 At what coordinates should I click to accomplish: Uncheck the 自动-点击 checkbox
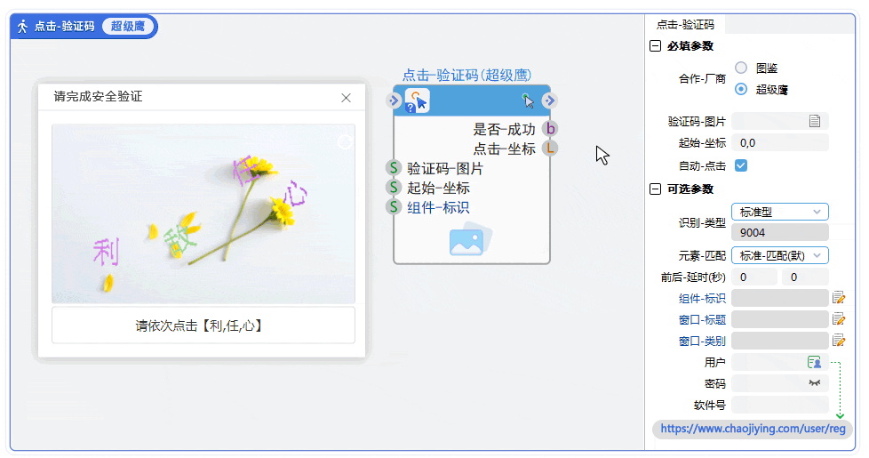740,165
